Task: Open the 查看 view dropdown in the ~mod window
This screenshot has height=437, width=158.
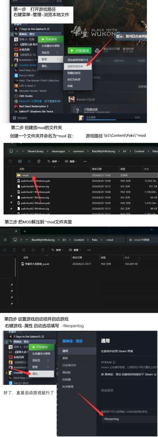Action: (x=75, y=250)
